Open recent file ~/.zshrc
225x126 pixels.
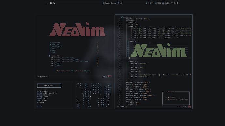click(x=57, y=63)
